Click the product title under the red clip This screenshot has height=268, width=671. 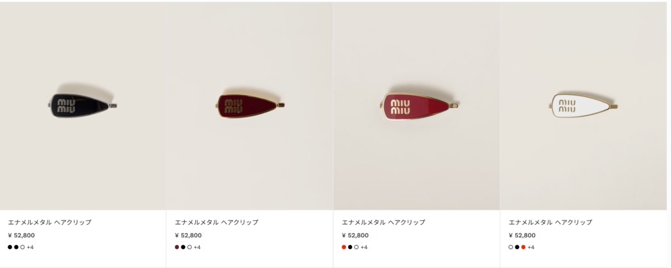(383, 222)
